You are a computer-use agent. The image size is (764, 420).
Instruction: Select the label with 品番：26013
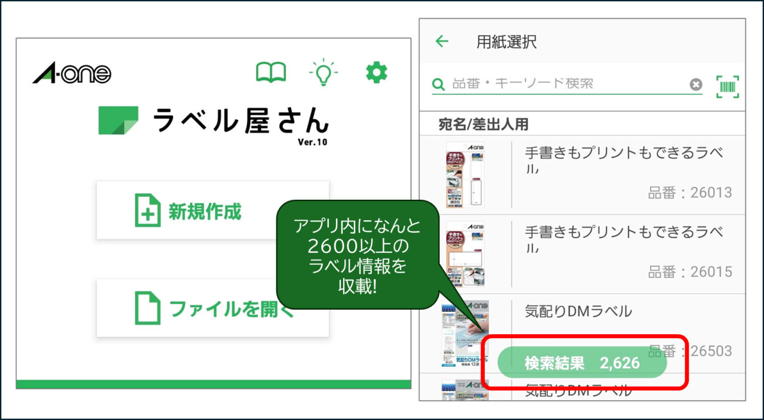point(583,175)
